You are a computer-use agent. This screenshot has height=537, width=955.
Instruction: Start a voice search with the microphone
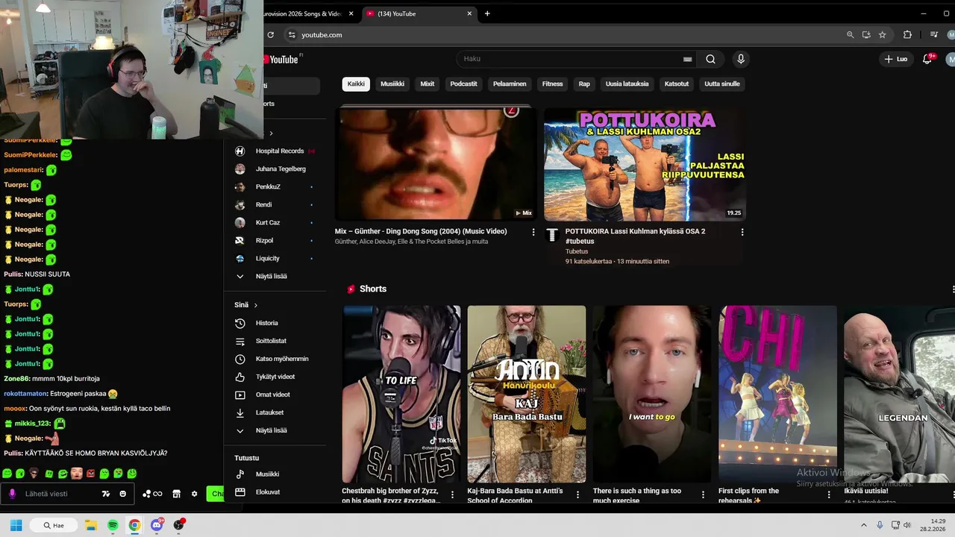tap(741, 59)
